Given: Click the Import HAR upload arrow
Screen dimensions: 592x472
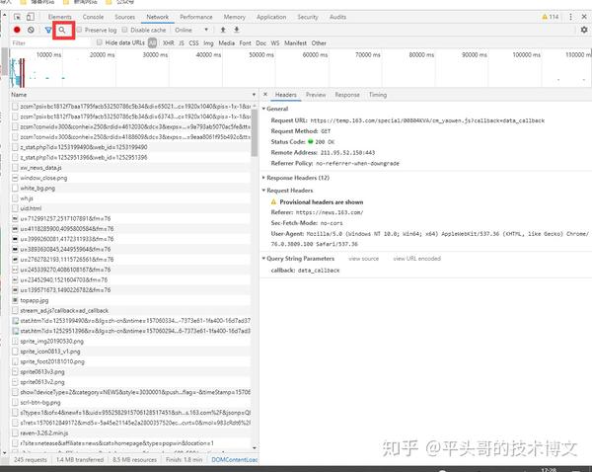Looking at the screenshot, I should pyautogui.click(x=223, y=30).
